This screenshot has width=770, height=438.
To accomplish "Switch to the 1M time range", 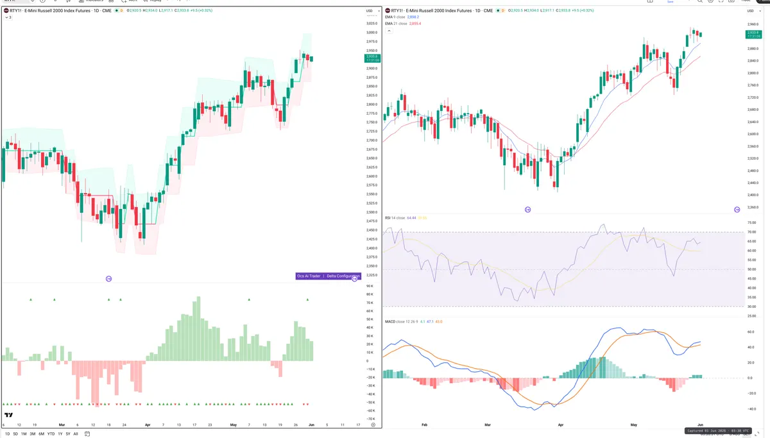I will pos(24,434).
